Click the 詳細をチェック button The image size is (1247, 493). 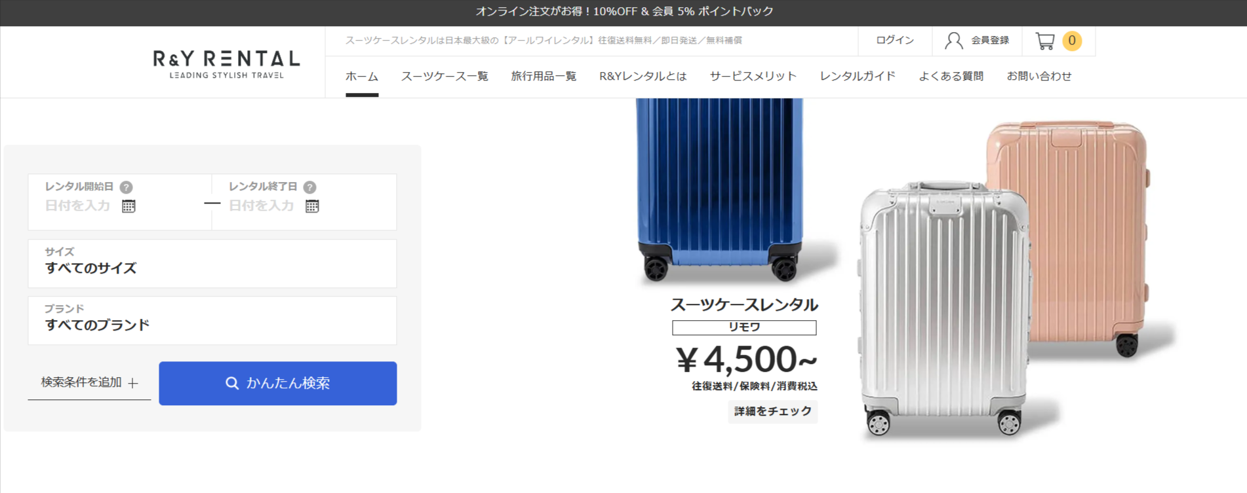coord(773,411)
